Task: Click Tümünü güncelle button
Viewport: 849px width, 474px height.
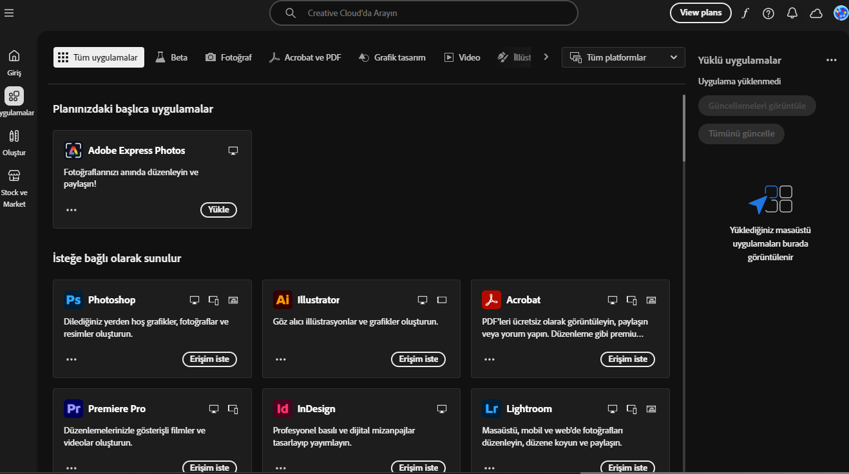Action: 741,134
